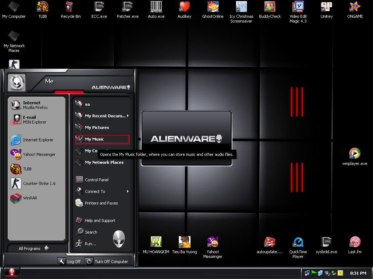Expand the All Programs list
Viewport: 373px width, 279px height.
[x=34, y=248]
